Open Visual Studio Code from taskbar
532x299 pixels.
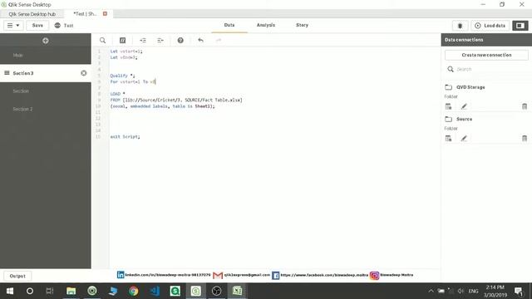click(155, 291)
